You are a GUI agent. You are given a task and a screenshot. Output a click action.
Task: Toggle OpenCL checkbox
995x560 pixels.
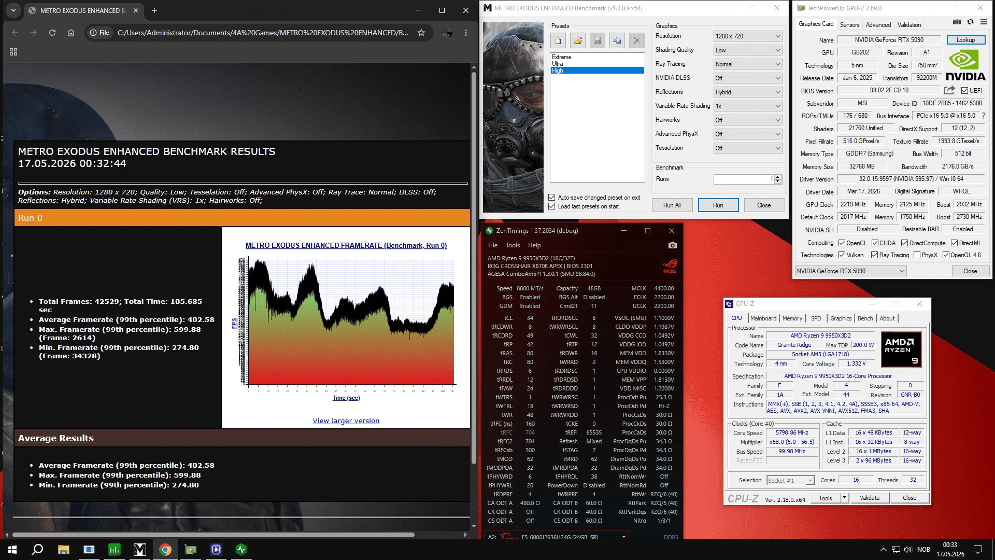pyautogui.click(x=842, y=243)
